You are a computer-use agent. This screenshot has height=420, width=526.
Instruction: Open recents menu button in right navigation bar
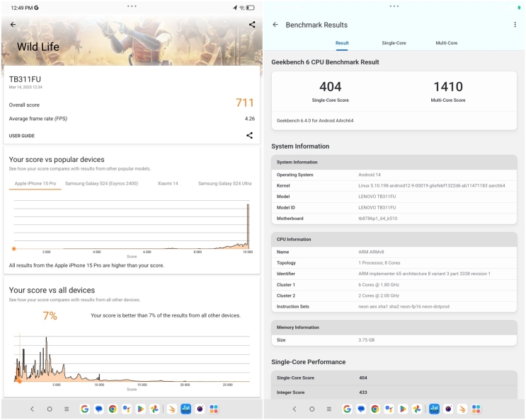pos(328,409)
